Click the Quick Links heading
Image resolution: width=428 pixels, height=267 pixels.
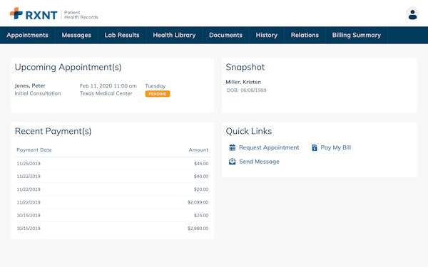[x=249, y=131]
